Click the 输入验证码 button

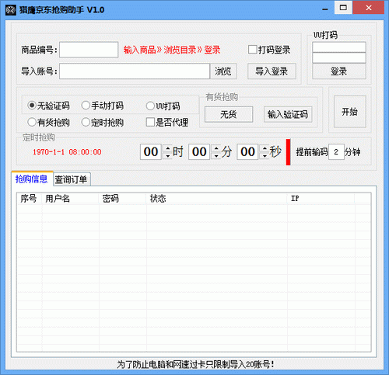(288, 114)
